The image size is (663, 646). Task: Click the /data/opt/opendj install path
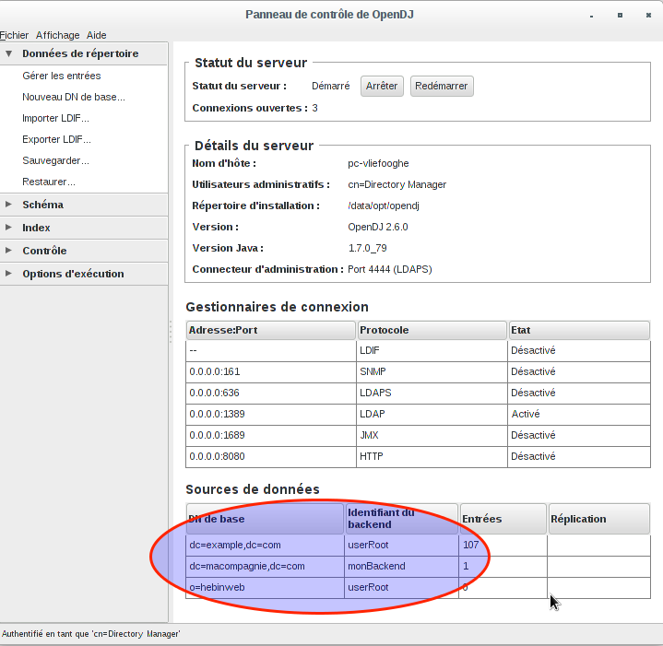click(384, 206)
